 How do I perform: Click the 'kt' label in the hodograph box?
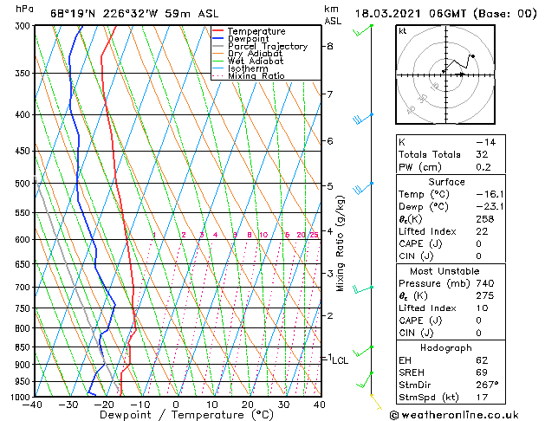[402, 30]
